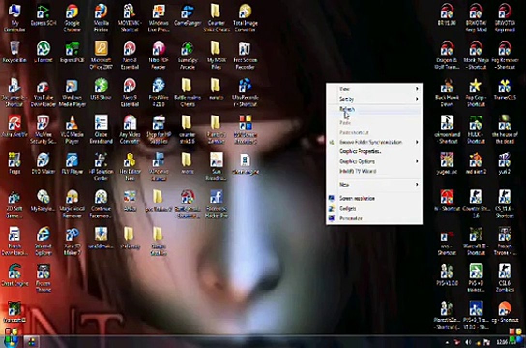Click Graphics Properties in context menu
The image size is (526, 348).
point(360,152)
